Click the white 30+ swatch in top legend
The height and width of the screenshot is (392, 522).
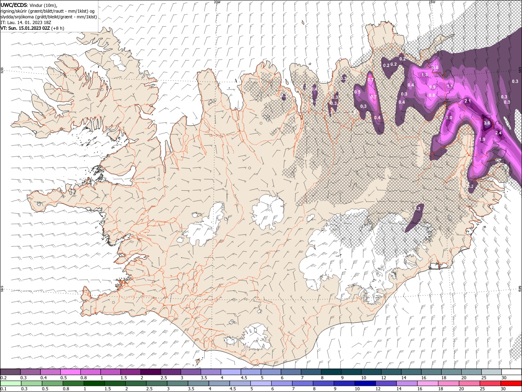[x=511, y=372]
